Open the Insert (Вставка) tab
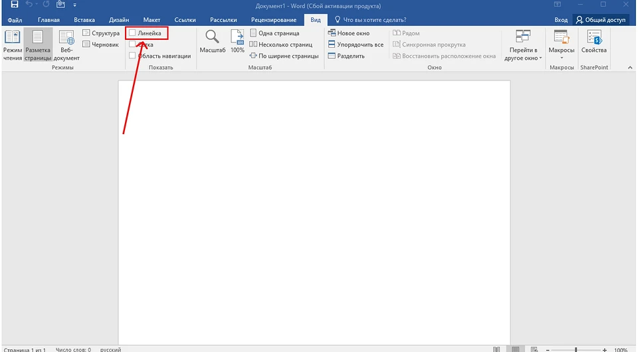The width and height of the screenshot is (638, 352). click(x=84, y=20)
